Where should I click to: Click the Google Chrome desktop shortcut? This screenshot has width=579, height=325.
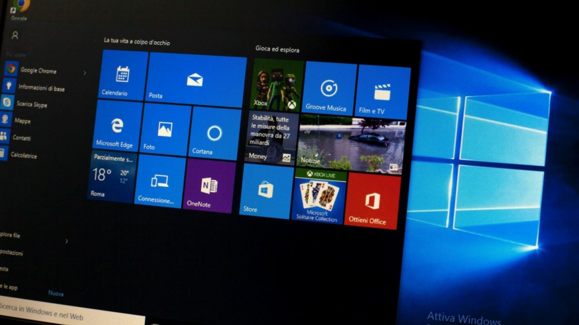point(19,10)
